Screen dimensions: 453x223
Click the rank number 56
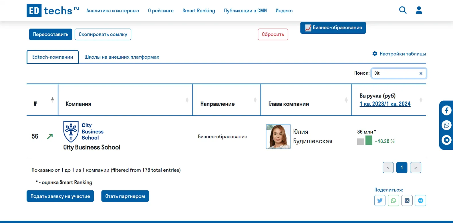pyautogui.click(x=35, y=136)
